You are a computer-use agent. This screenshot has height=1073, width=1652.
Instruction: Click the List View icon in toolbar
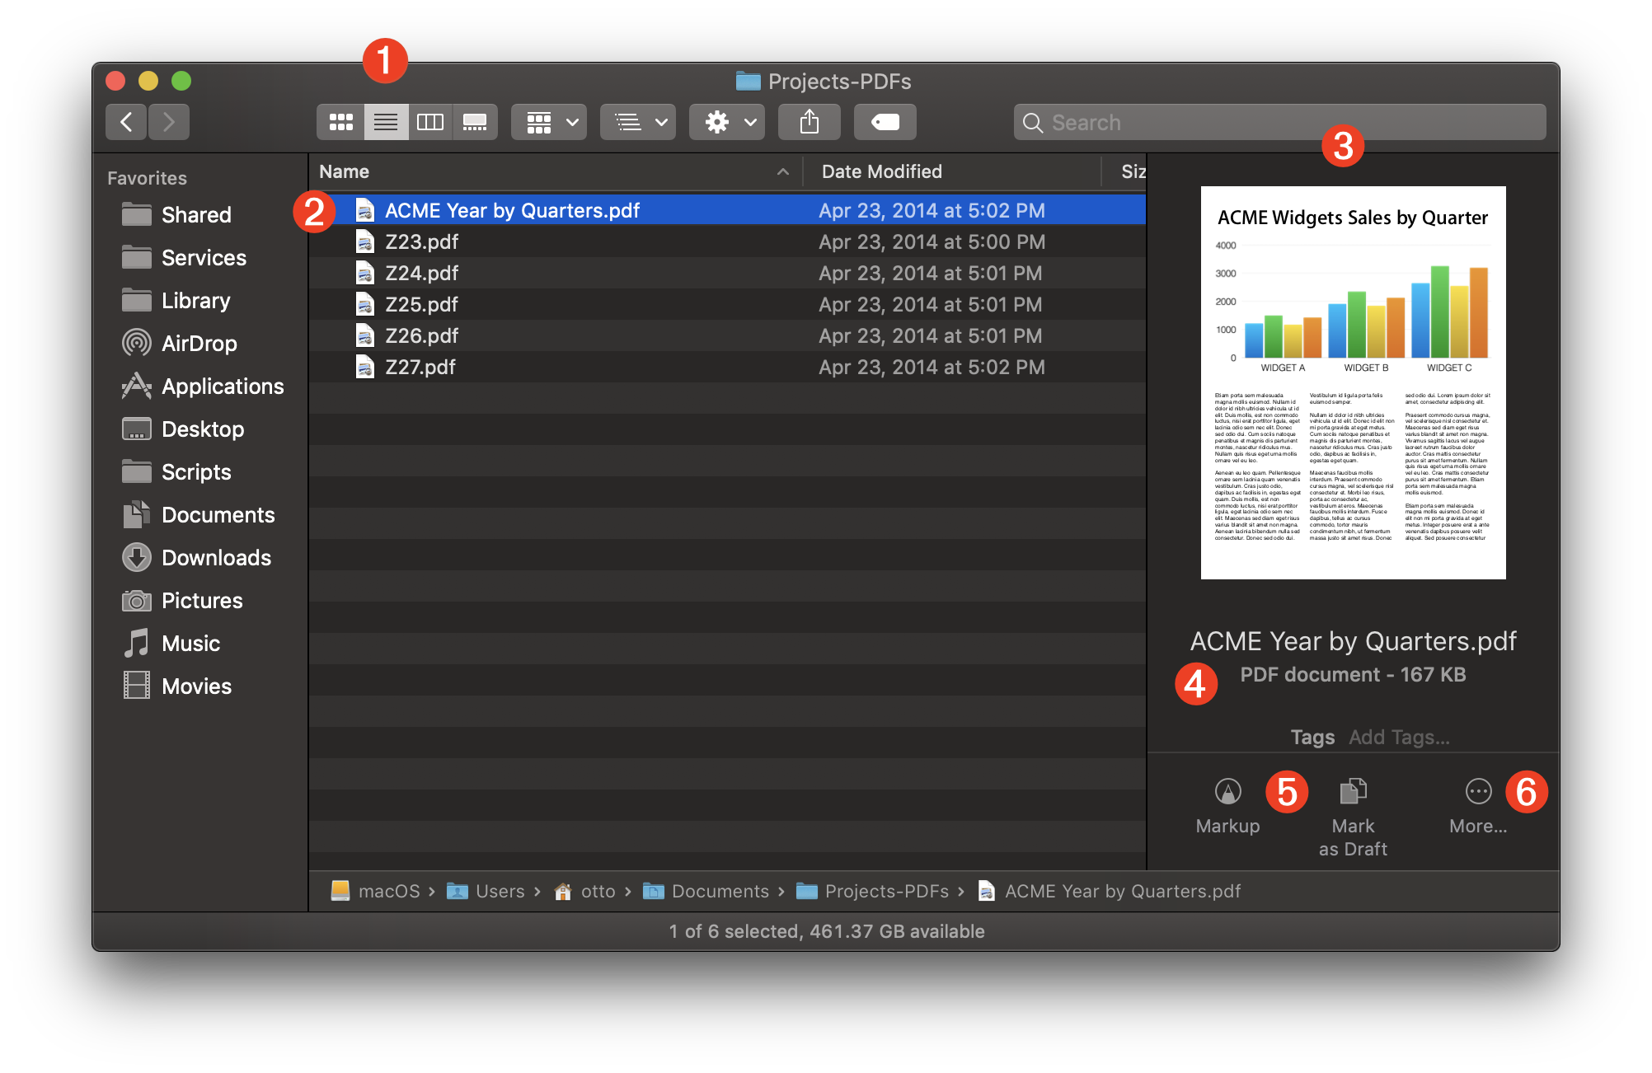pos(384,122)
